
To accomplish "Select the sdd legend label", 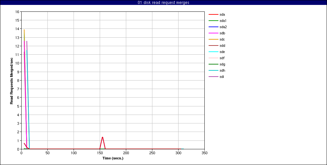I will coord(222,46).
